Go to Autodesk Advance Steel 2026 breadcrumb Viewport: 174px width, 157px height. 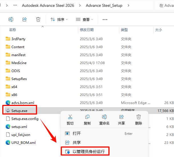coord(48,5)
